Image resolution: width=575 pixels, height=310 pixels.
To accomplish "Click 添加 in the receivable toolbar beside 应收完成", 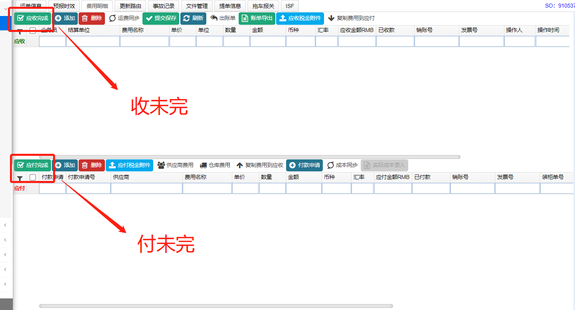I will [x=65, y=18].
